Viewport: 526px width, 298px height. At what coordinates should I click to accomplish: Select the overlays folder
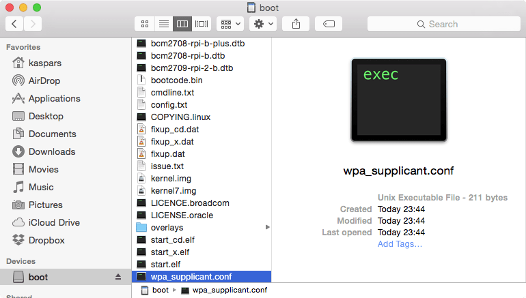pyautogui.click(x=202, y=228)
